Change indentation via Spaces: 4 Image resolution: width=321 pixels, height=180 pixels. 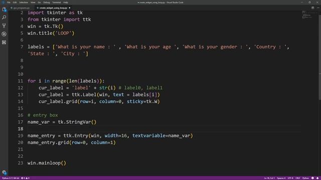pyautogui.click(x=281, y=178)
